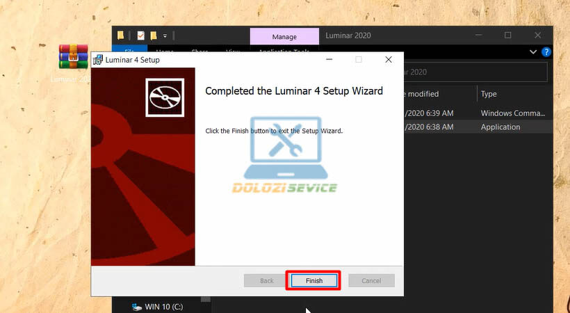Minimize the Luminar 4 Setup window
This screenshot has width=570, height=313.
pos(329,60)
